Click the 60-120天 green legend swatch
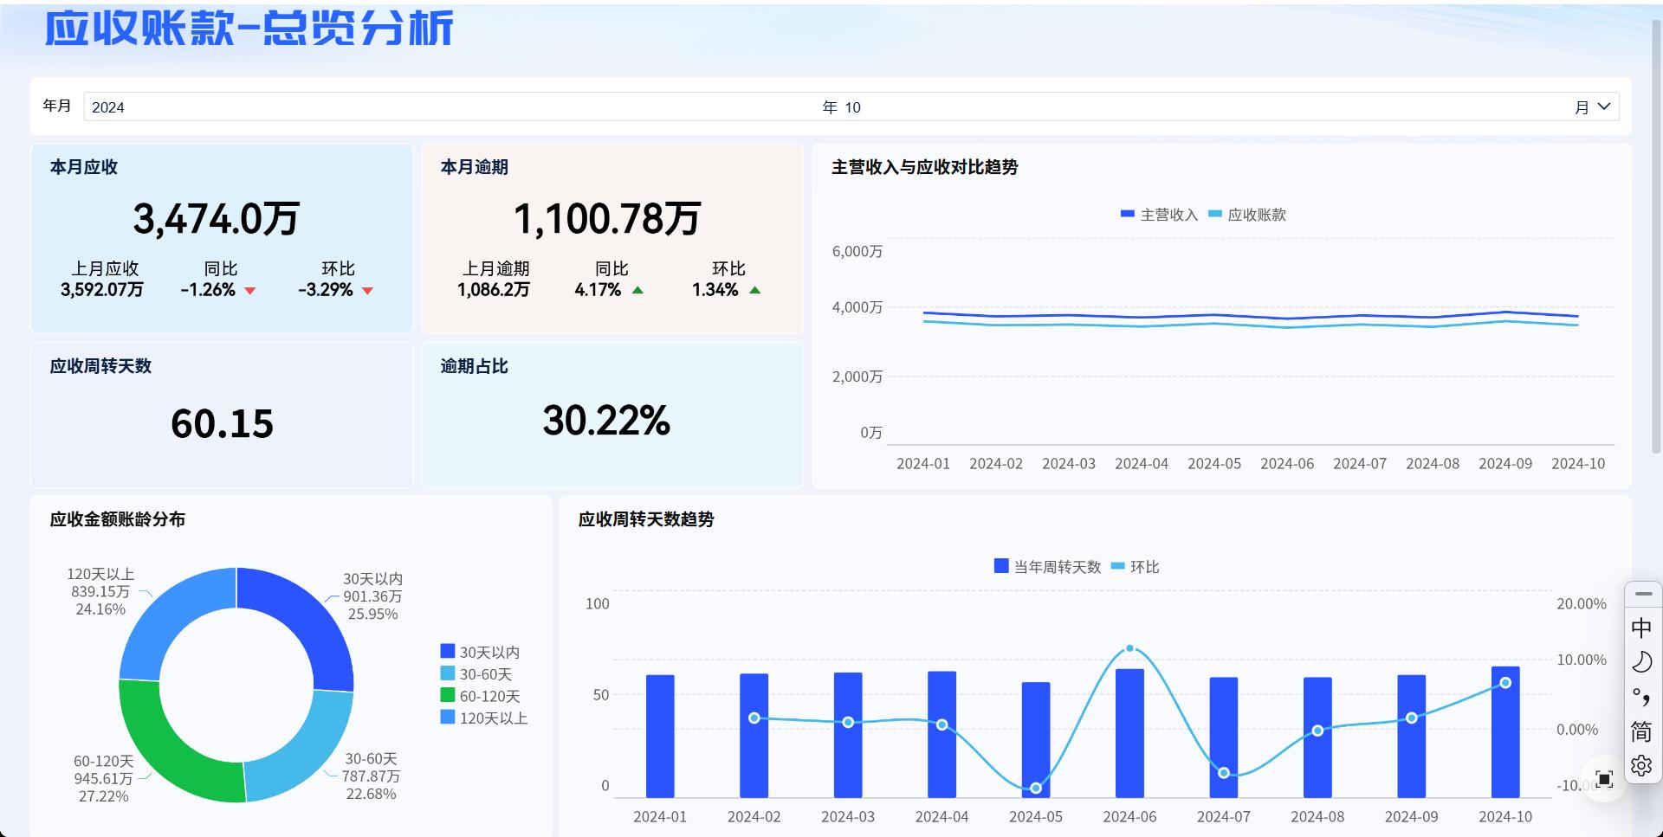Screen dimensions: 1663x837 tap(448, 695)
